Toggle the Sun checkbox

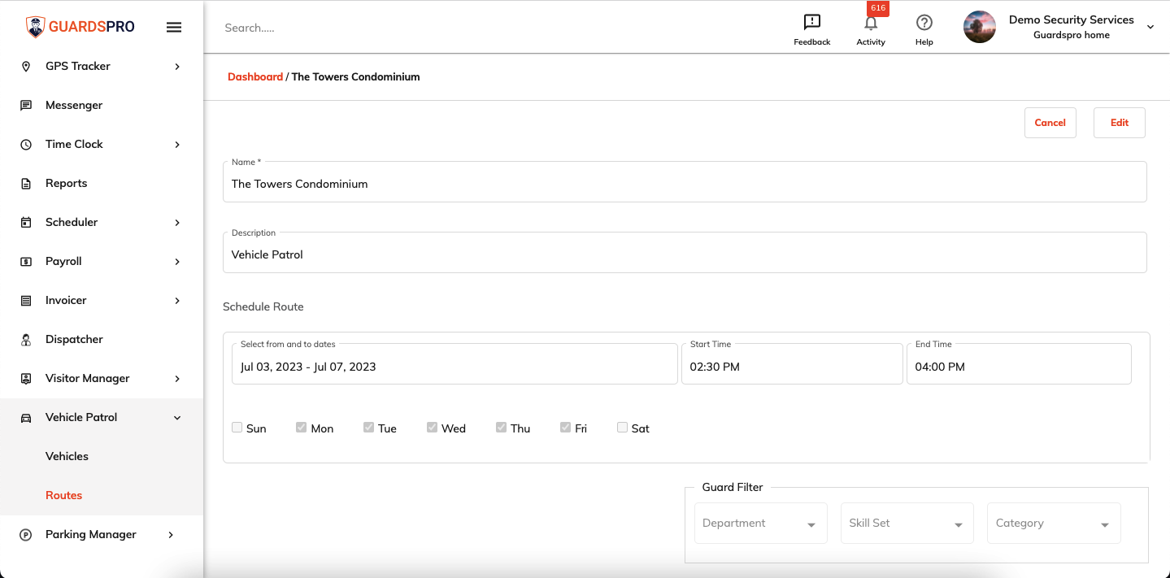(x=237, y=427)
